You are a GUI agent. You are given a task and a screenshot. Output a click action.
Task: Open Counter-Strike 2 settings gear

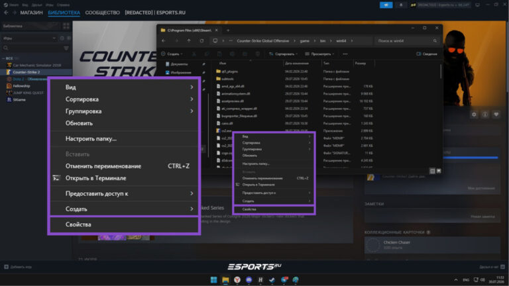(x=474, y=115)
